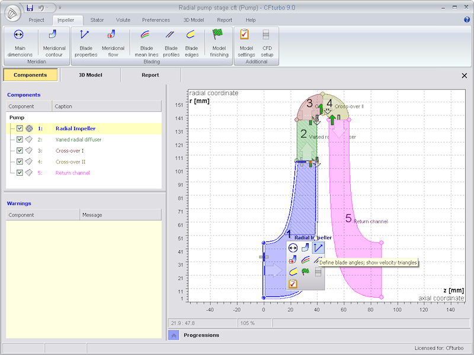Open the undo history dropdown arrow

[x=47, y=8]
